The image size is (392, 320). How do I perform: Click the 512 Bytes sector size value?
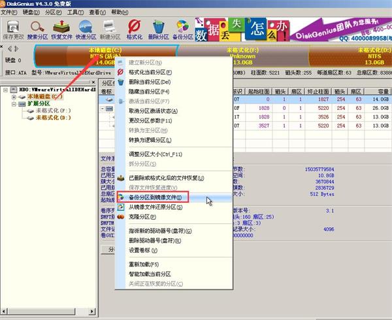tap(321, 194)
